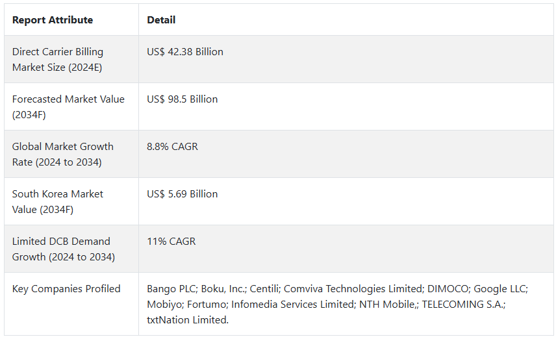This screenshot has height=337, width=556.
Task: Select the Global Market Growth Rate cell
Action: pos(62,155)
